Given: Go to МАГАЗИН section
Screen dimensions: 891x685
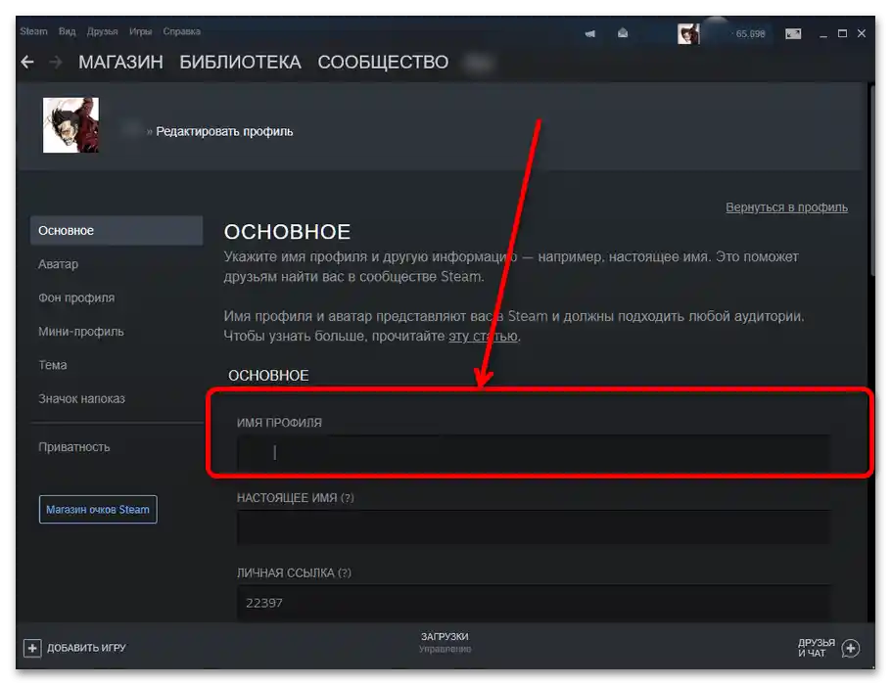Looking at the screenshot, I should coord(120,62).
